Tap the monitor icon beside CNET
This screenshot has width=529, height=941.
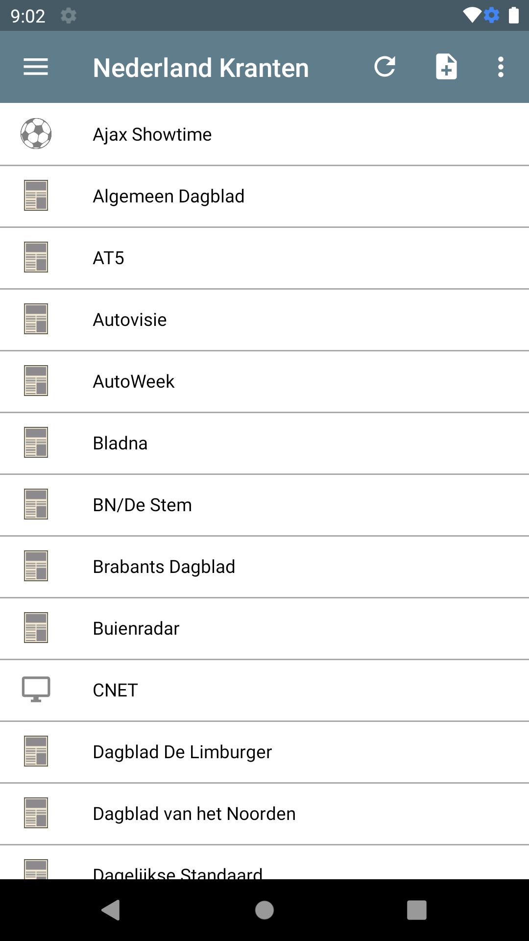click(x=36, y=690)
